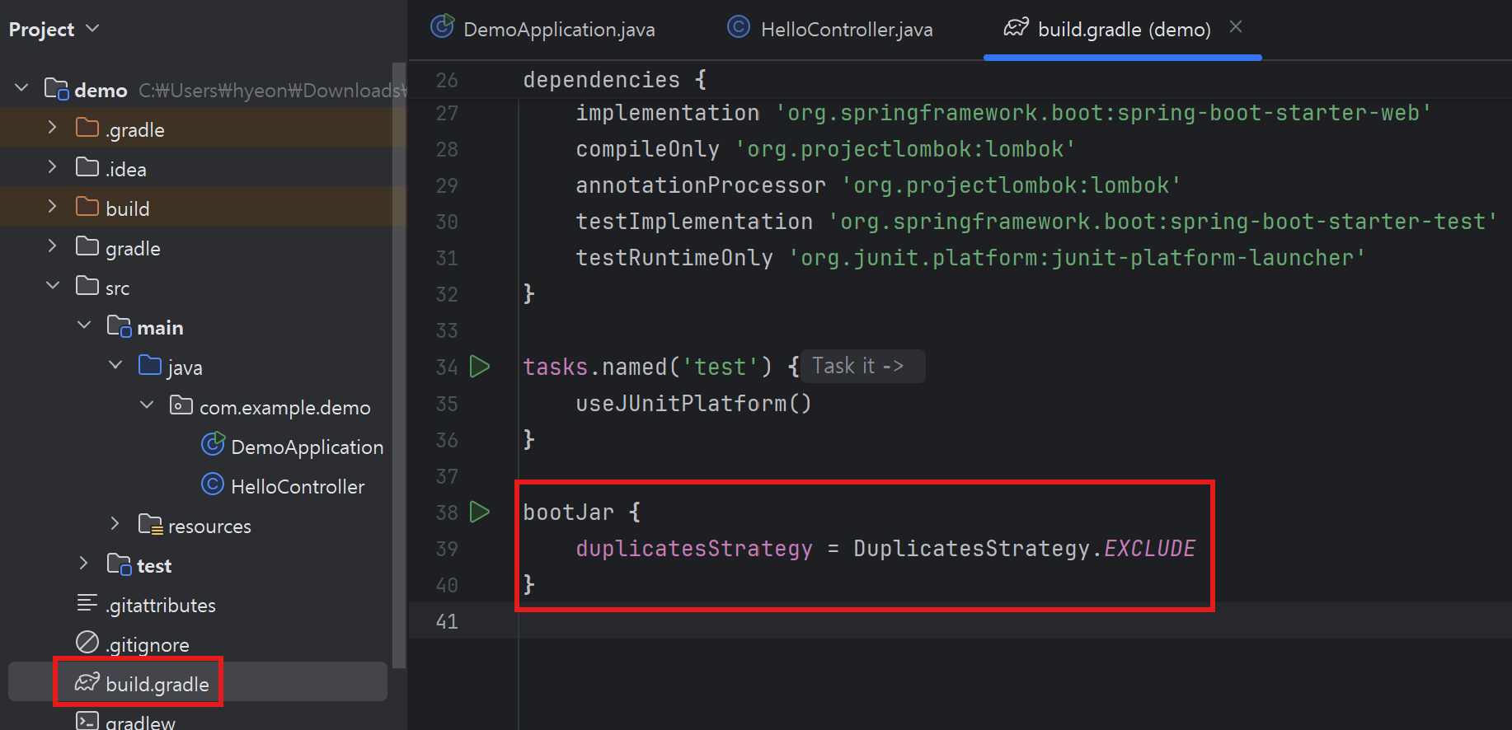Click the DemoApplication class icon in tree

213,445
